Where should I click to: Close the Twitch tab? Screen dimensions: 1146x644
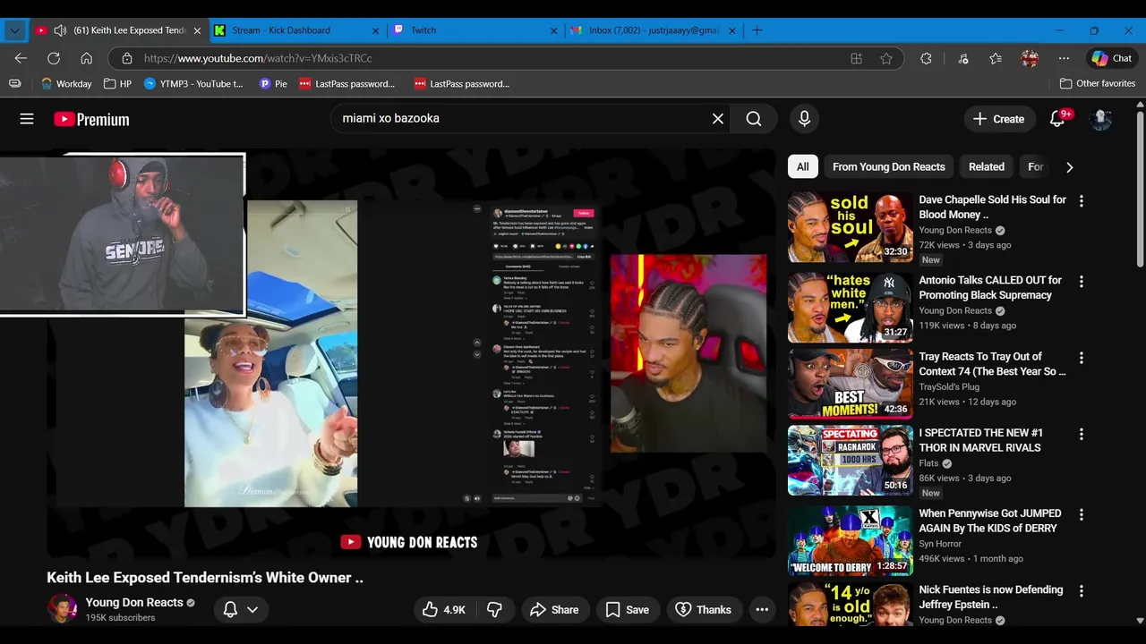click(x=554, y=30)
